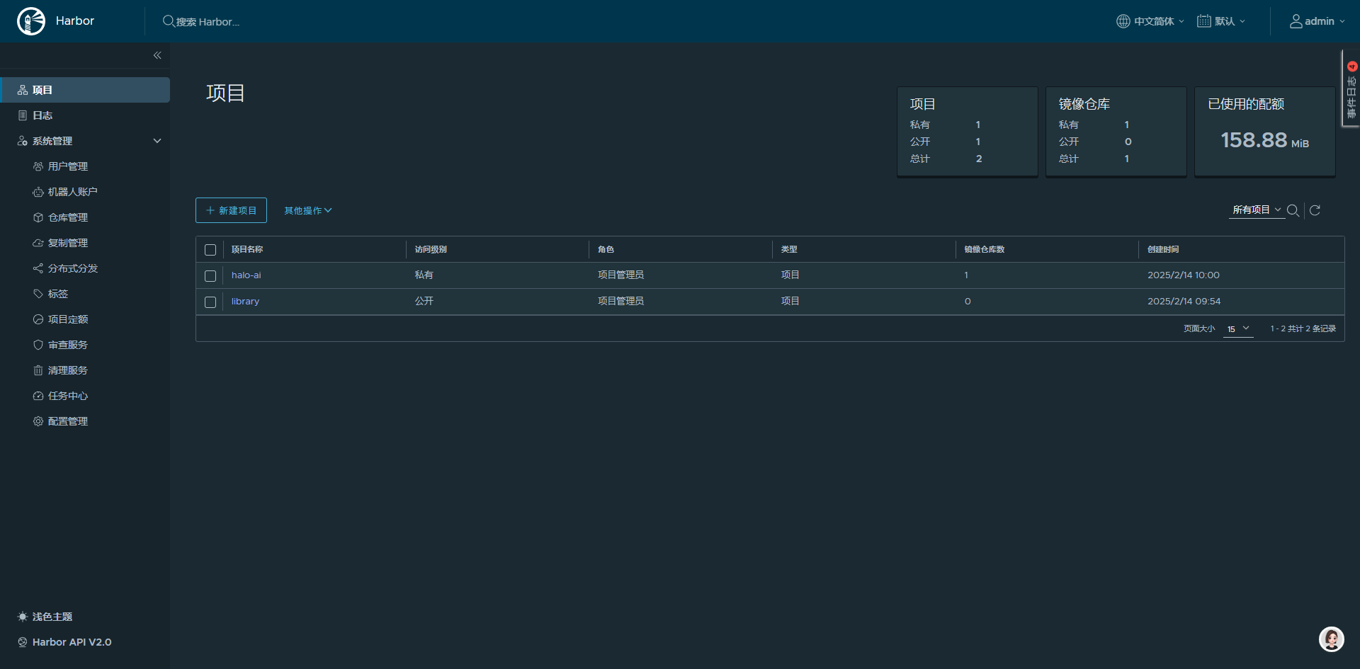Open the event log side panel
This screenshot has height=669, width=1360.
click(x=1351, y=88)
